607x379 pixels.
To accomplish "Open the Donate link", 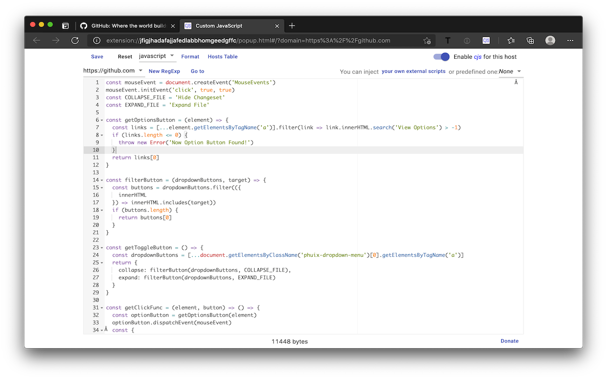I will 509,341.
